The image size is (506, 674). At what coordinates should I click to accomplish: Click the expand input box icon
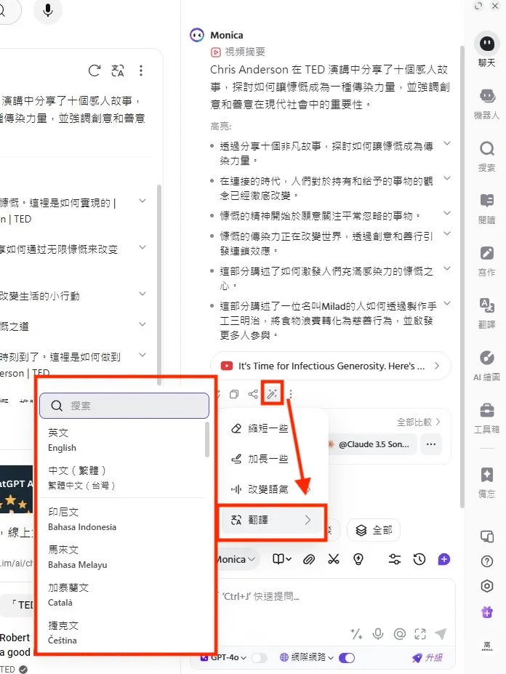pos(420,633)
